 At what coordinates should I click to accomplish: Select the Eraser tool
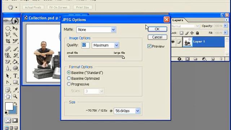point(8,62)
